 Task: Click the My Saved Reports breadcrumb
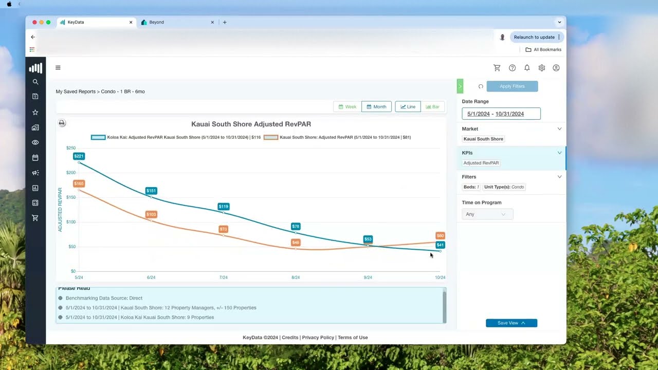pyautogui.click(x=76, y=91)
